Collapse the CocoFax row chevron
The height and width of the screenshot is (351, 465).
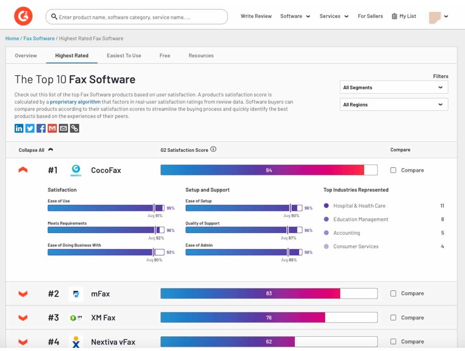[23, 170]
